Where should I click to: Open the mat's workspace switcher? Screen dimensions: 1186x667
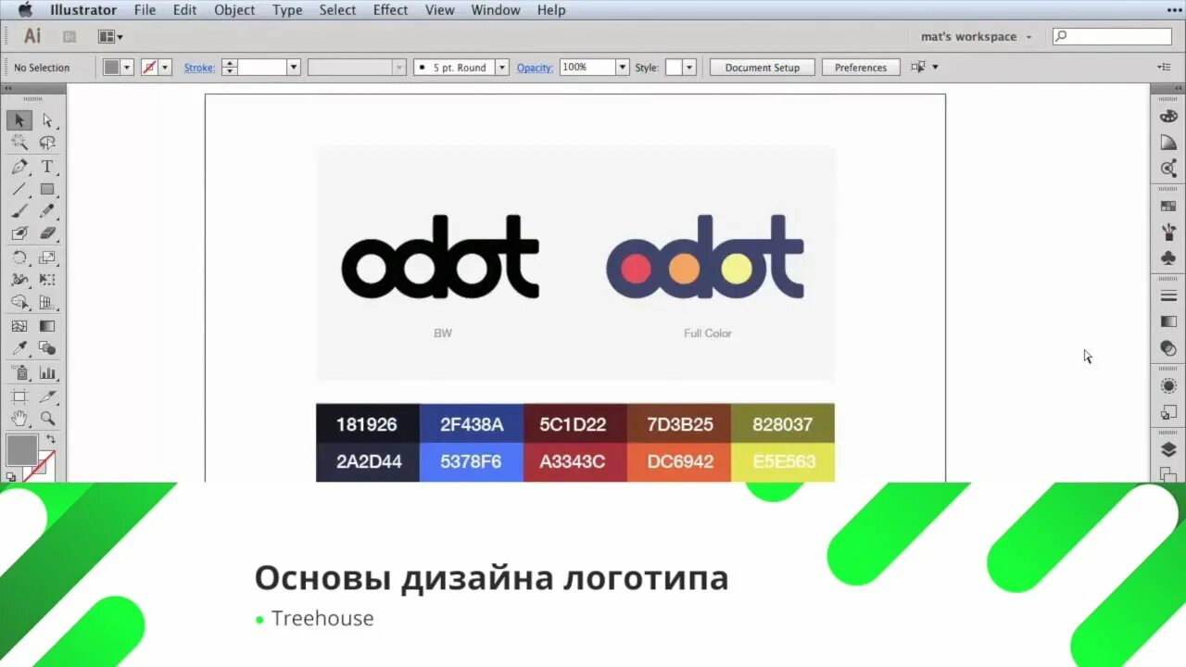point(977,37)
